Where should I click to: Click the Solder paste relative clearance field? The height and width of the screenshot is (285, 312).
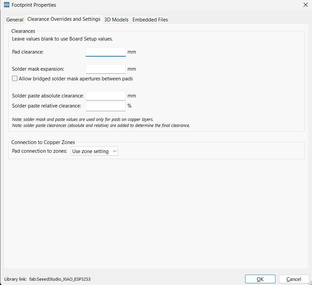coord(105,106)
